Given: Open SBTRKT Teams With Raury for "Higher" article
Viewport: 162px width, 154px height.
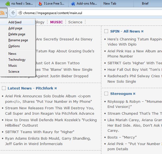Looking at the screenshot, I should (40, 132).
